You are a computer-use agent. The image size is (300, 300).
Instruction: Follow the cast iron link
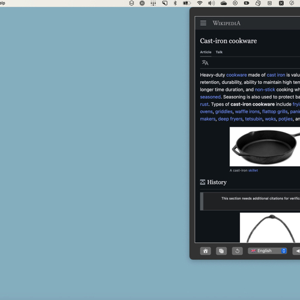pos(276,75)
